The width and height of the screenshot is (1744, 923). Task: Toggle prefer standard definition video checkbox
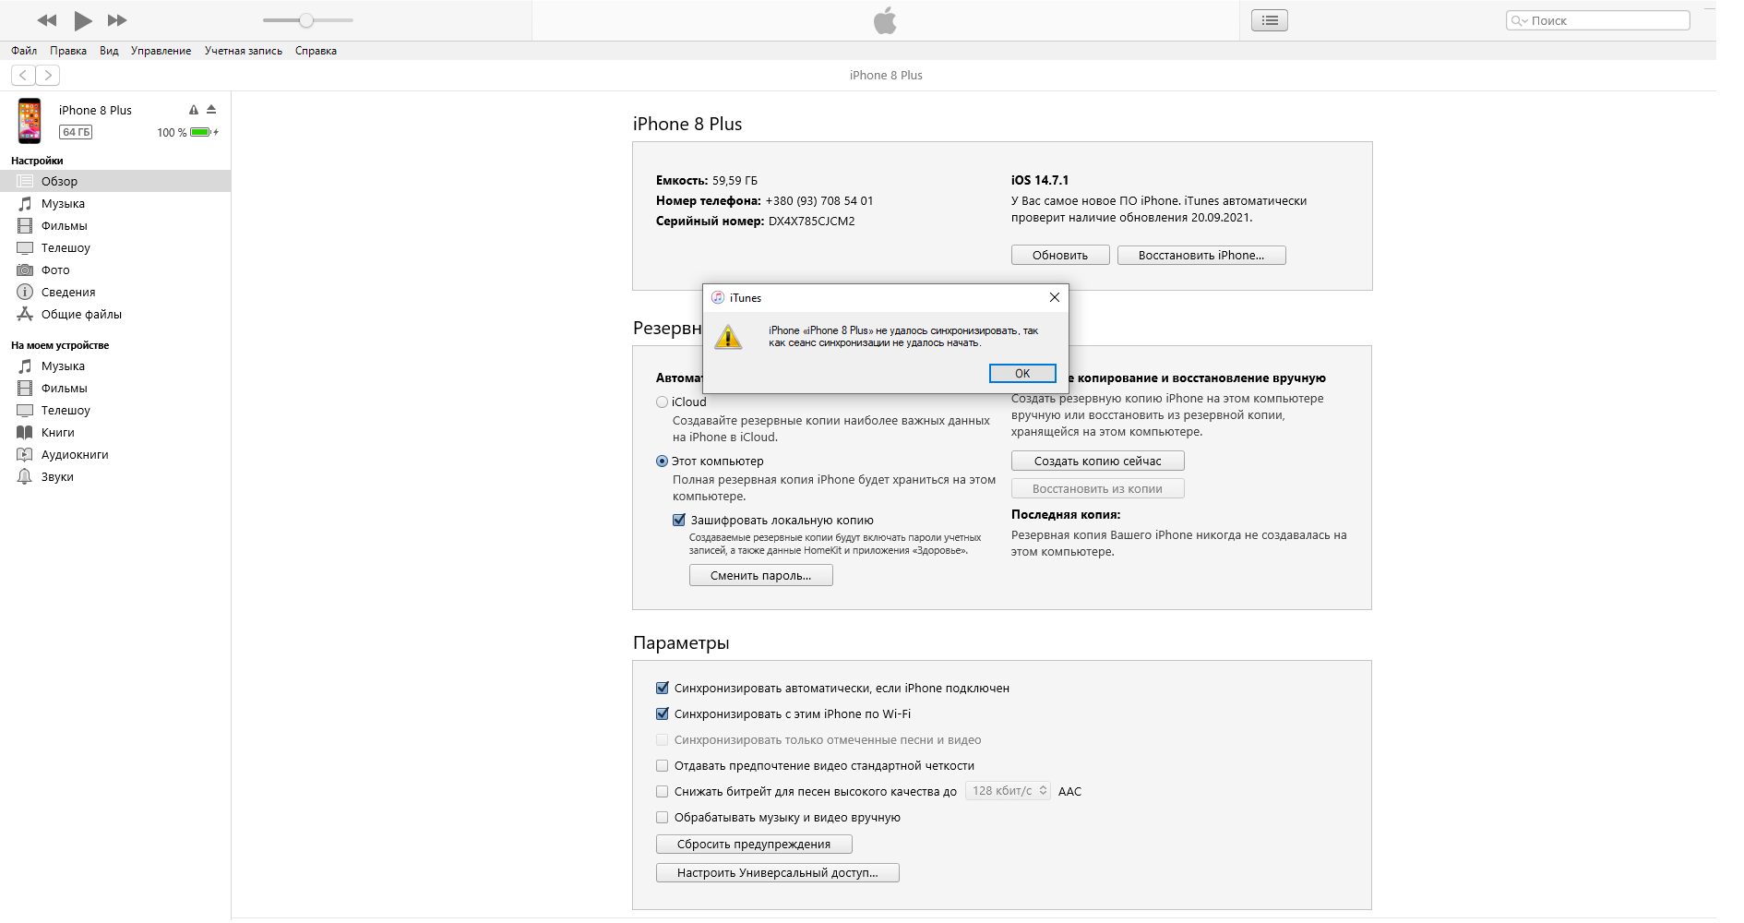pos(662,765)
